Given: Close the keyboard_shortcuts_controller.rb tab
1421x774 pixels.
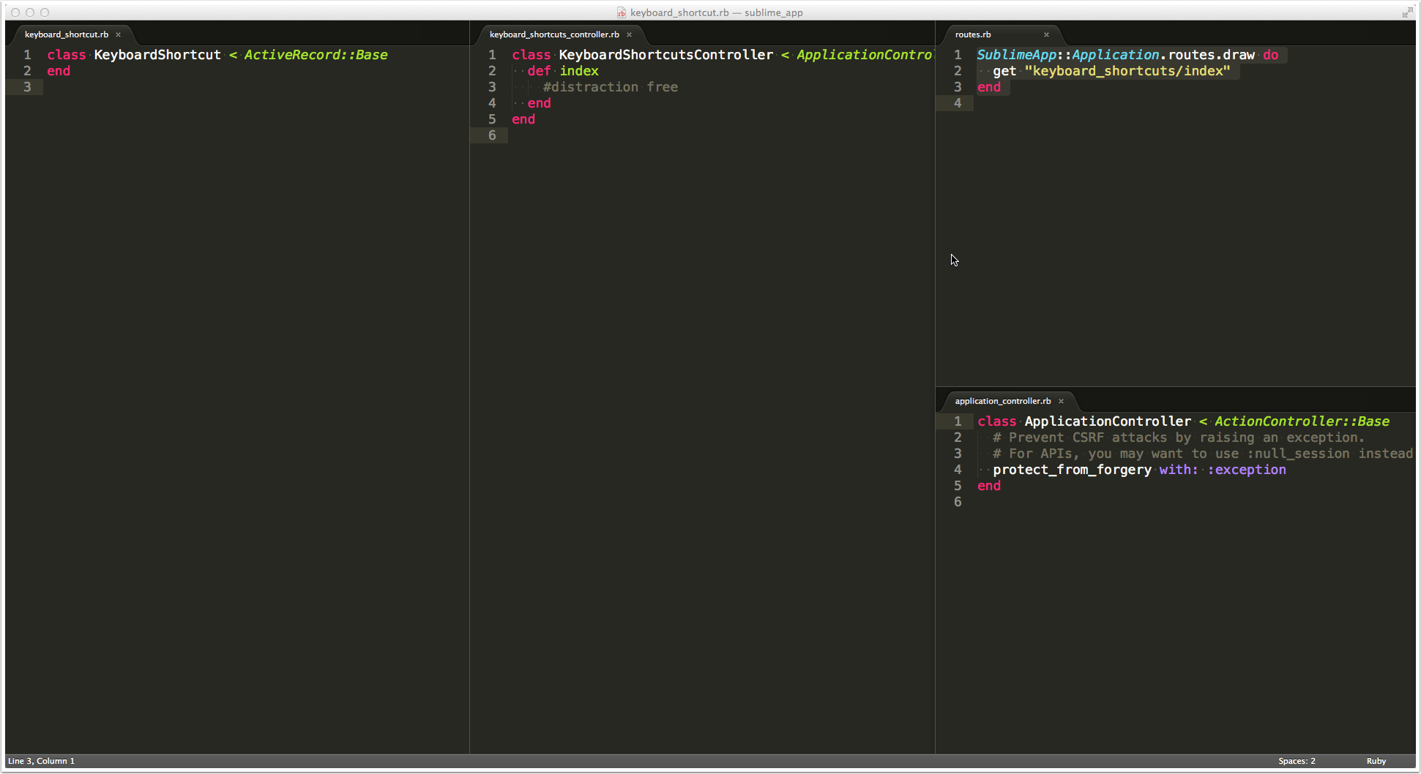Looking at the screenshot, I should pos(629,34).
